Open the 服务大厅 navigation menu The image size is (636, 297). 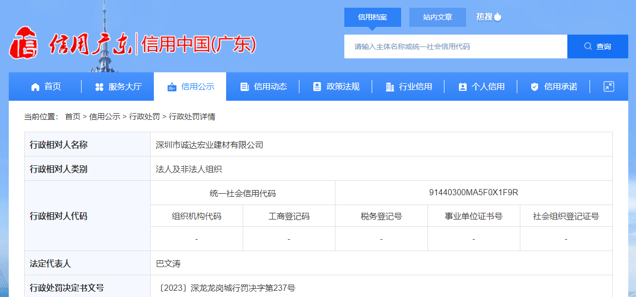point(118,87)
